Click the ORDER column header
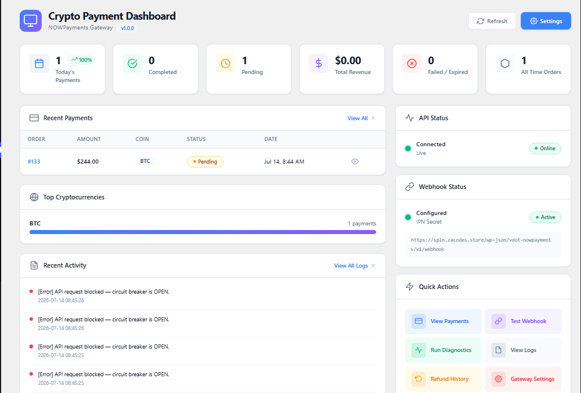Screen dimensions: 581x393 (x=36, y=139)
